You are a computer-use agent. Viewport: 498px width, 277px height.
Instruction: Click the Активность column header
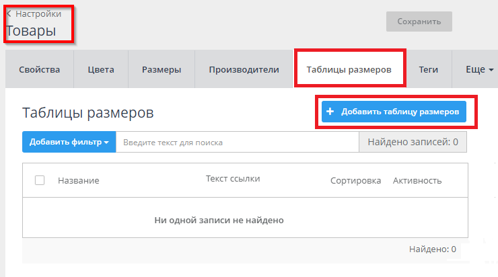tap(417, 180)
